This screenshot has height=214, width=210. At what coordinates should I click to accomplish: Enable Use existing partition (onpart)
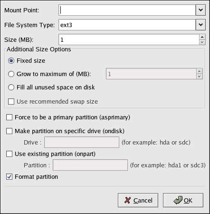tap(9, 154)
